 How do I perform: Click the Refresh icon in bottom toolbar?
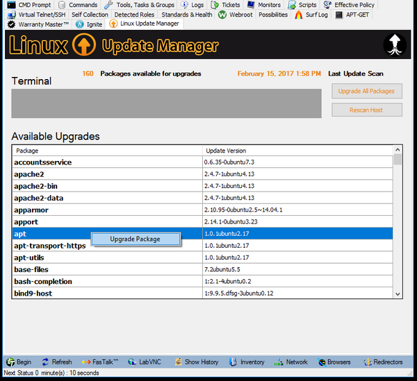point(46,362)
